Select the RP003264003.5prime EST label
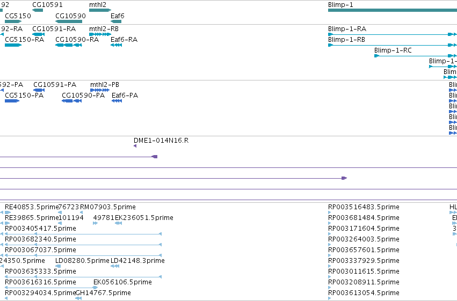This screenshot has width=457, height=301. (364, 239)
